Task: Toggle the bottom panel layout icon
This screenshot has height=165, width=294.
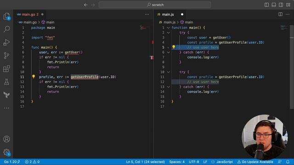Action: pyautogui.click(x=274, y=5)
